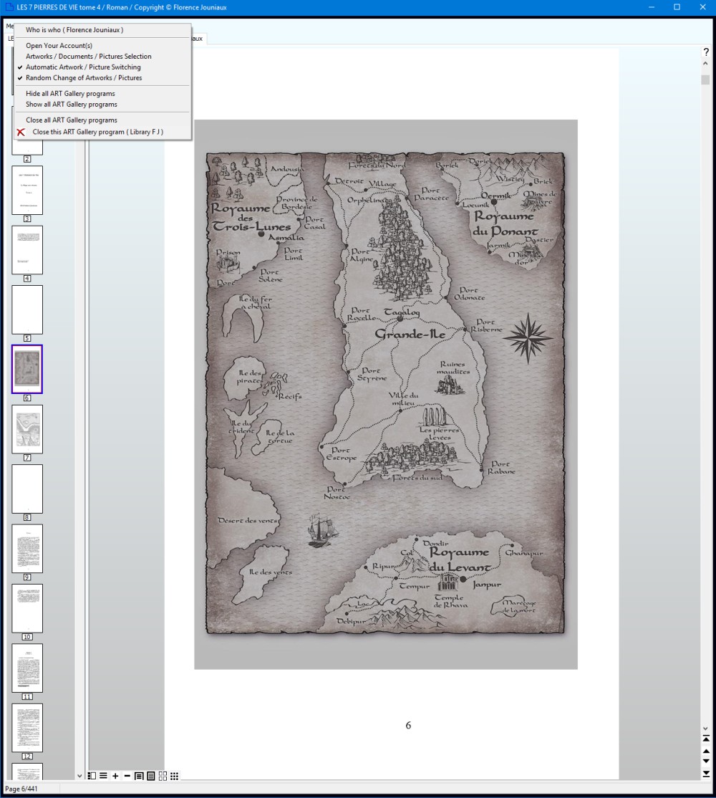Open page 12 thumbnail
This screenshot has width=716, height=798.
[x=27, y=728]
